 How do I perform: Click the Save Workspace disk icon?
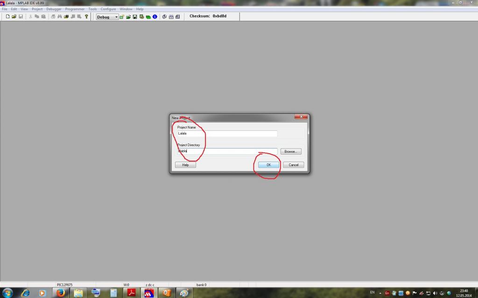point(135,17)
